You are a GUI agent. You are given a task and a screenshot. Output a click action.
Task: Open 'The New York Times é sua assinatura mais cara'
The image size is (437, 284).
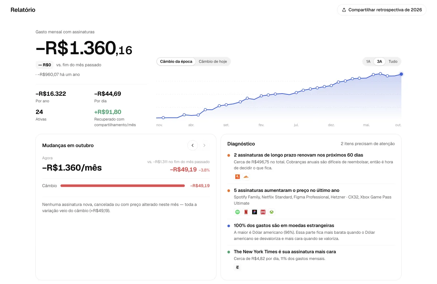(311, 261)
